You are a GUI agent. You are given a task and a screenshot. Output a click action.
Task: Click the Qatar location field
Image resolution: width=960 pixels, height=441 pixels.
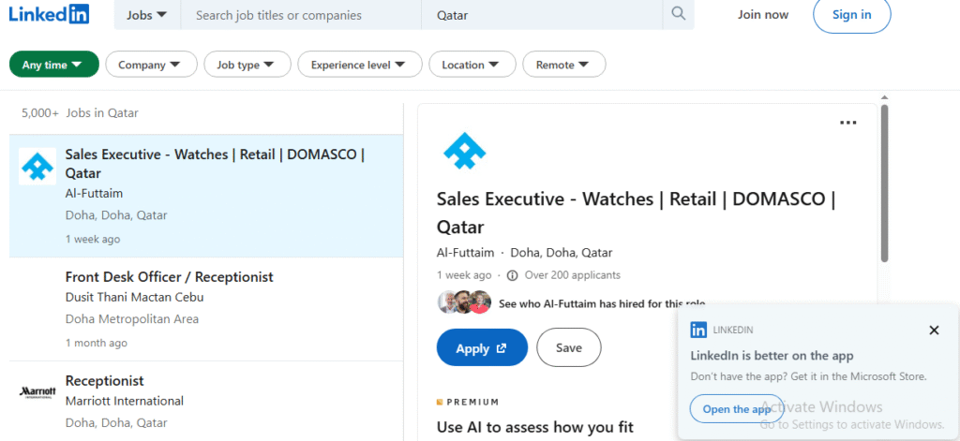click(542, 15)
